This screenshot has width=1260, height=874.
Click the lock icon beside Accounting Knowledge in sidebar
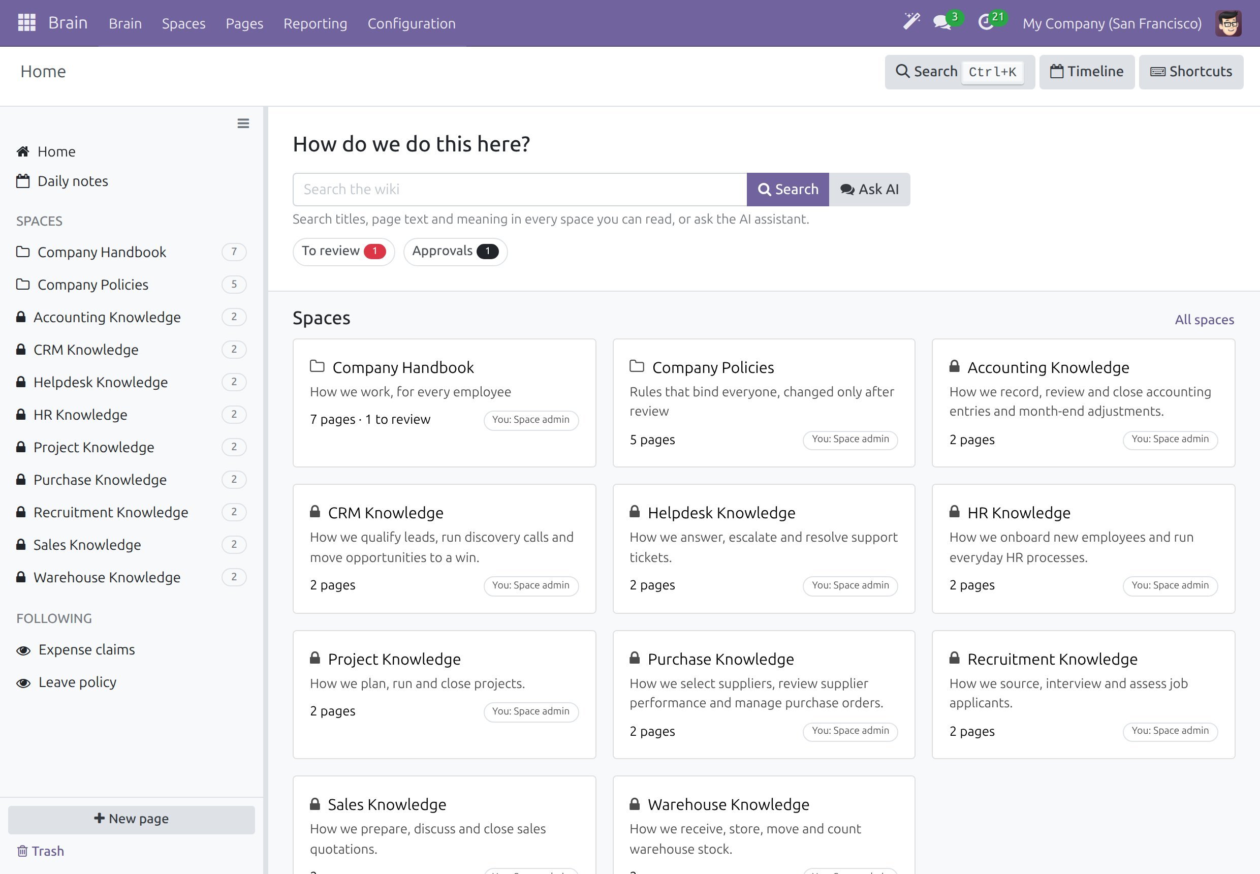(x=21, y=317)
